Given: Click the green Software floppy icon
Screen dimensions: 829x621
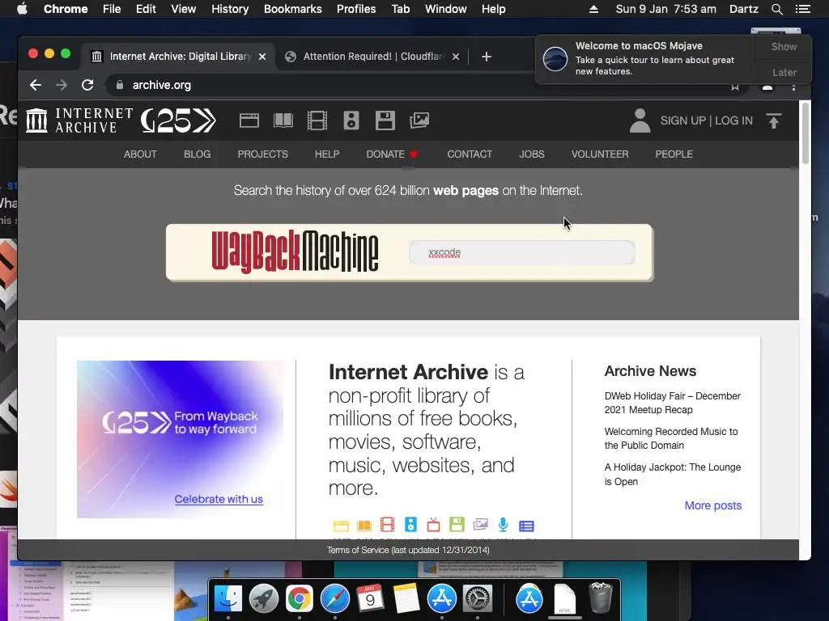Looking at the screenshot, I should tap(457, 524).
